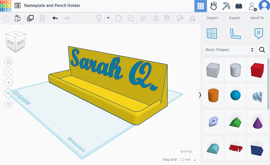The height and width of the screenshot is (165, 270).
Task: Open the Workplane tool
Action: pos(212,33)
